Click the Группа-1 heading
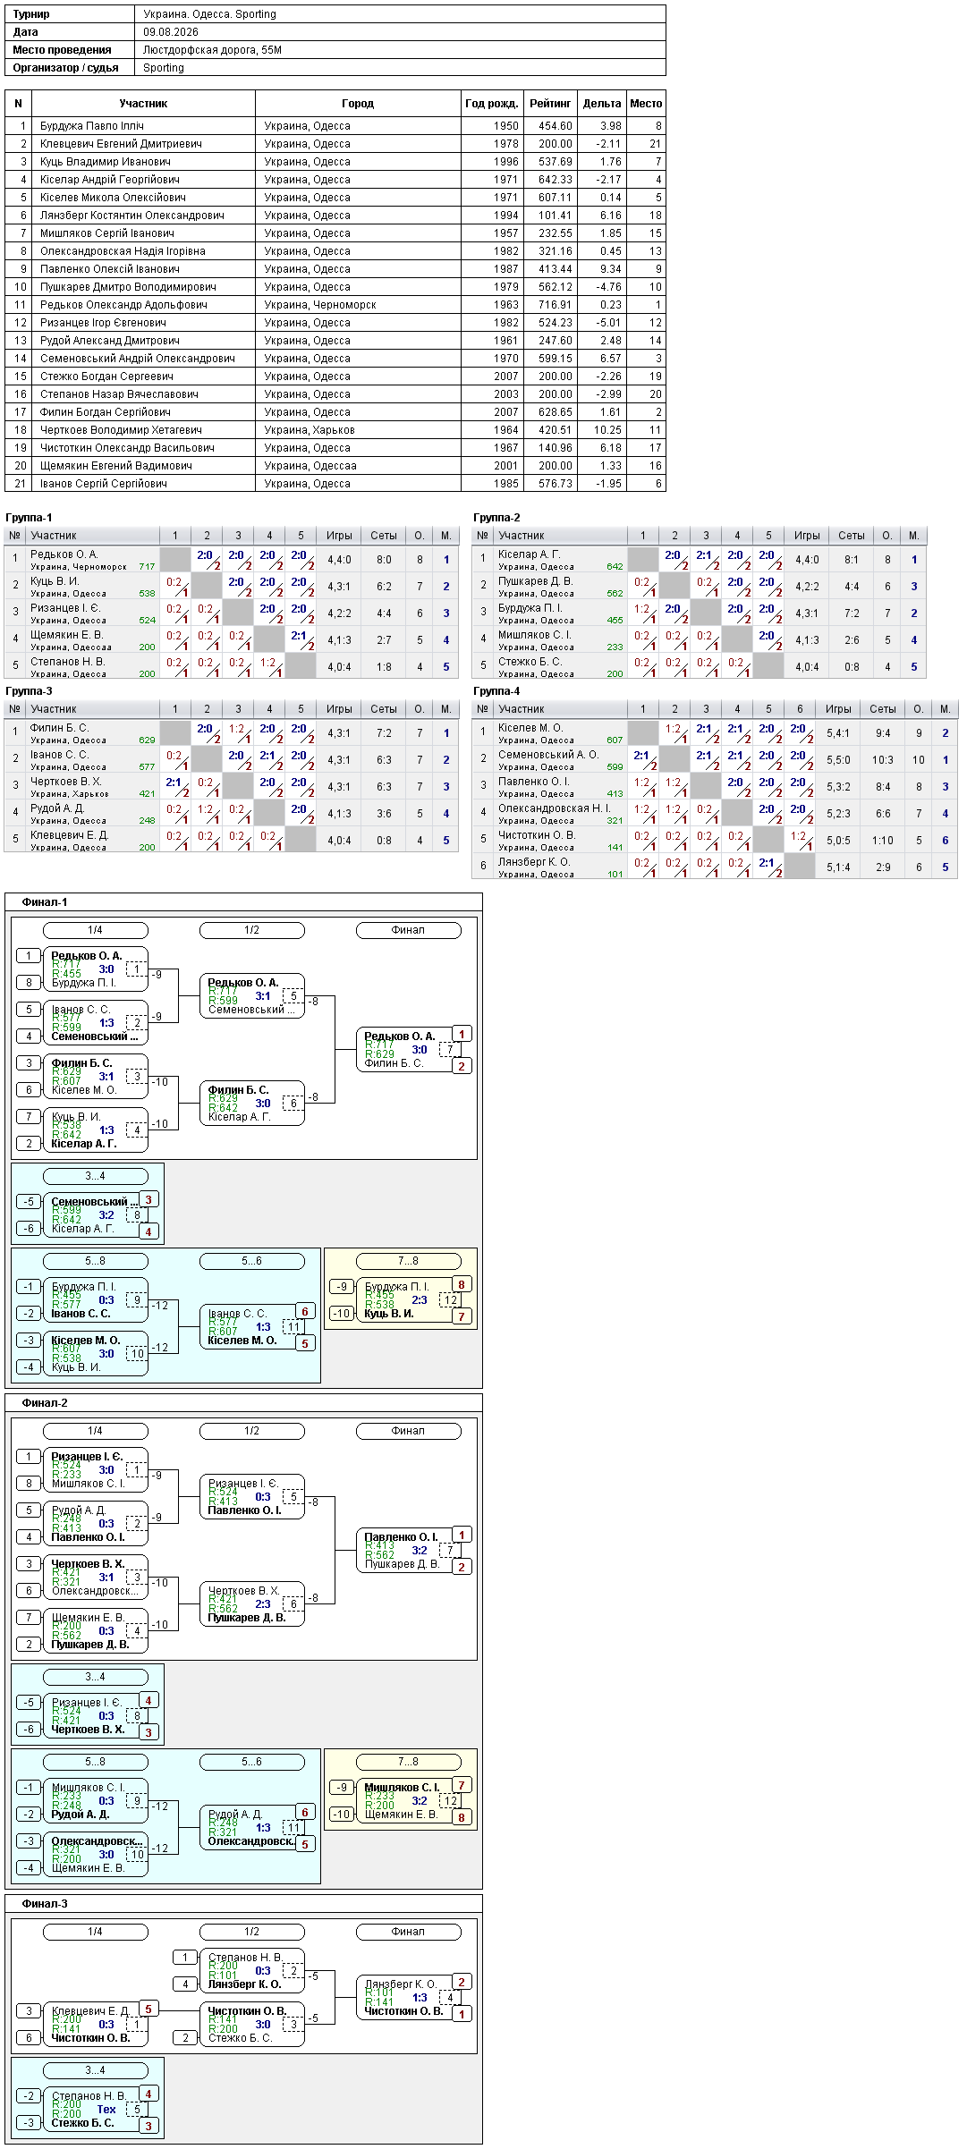This screenshot has width=967, height=2149. tap(29, 518)
